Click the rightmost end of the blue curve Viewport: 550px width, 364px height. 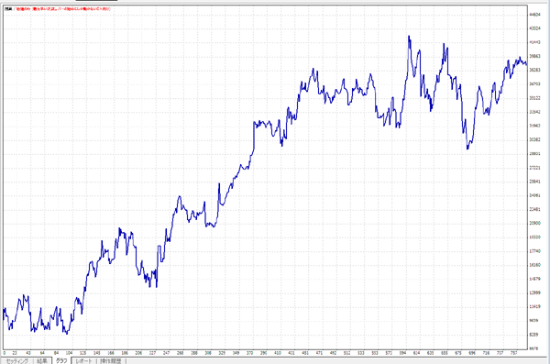point(526,64)
